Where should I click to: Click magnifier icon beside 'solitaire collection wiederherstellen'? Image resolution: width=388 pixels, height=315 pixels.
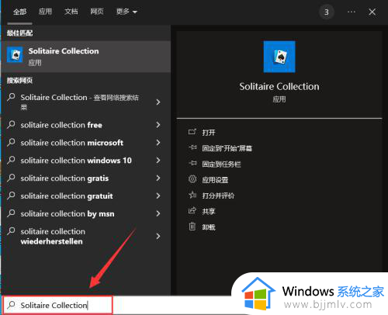[11, 231]
